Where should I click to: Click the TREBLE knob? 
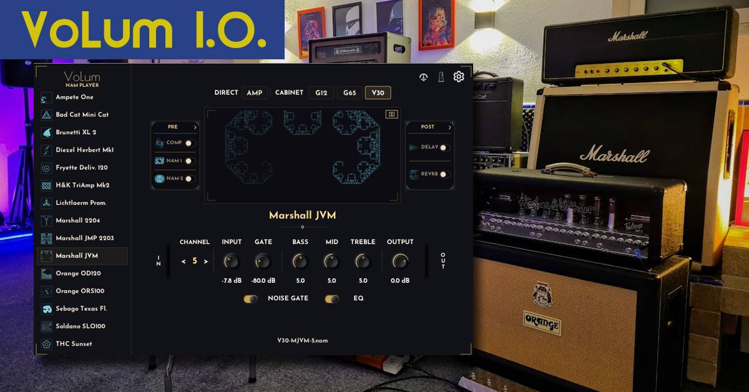(363, 261)
